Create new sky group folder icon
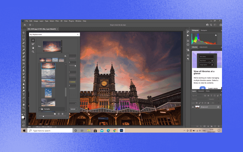The height and width of the screenshot is (152, 243). 55,114
